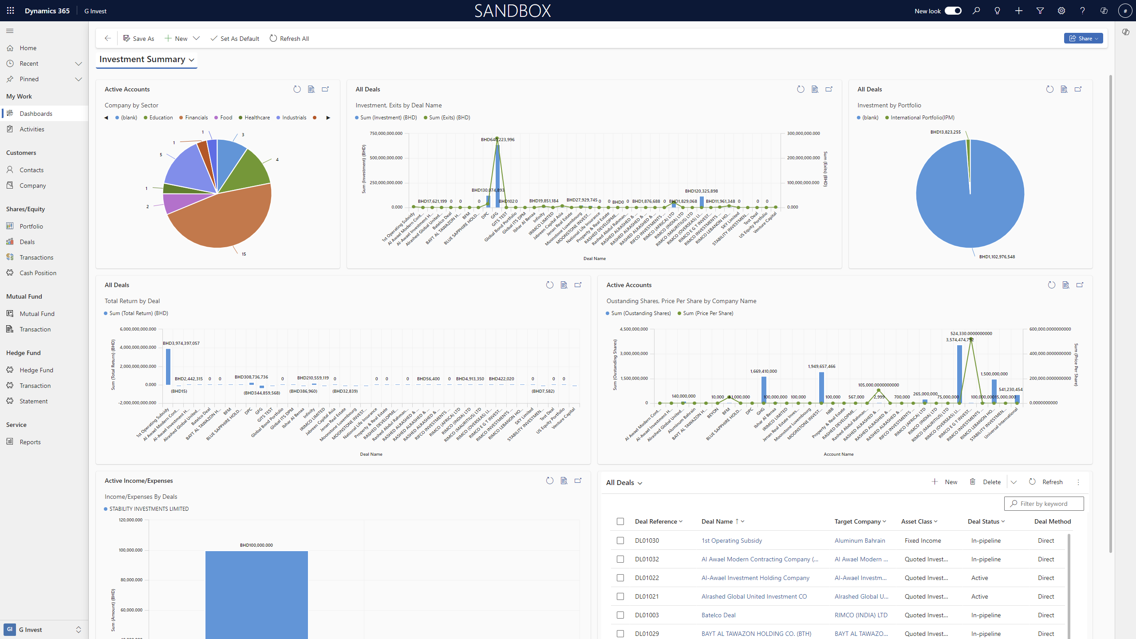
Task: Tick the select-all checkbox in deals grid
Action: pos(620,521)
